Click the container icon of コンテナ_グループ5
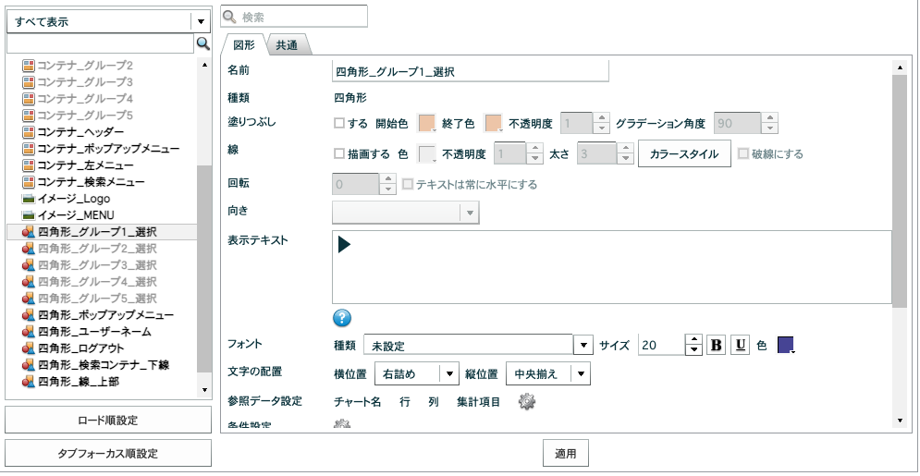The height and width of the screenshot is (476, 920). (29, 115)
